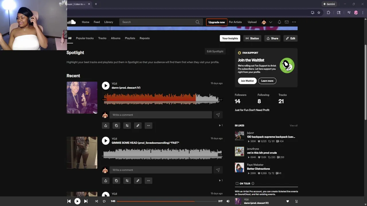
Task: Click the bottom player progress bar
Action: click(x=167, y=201)
